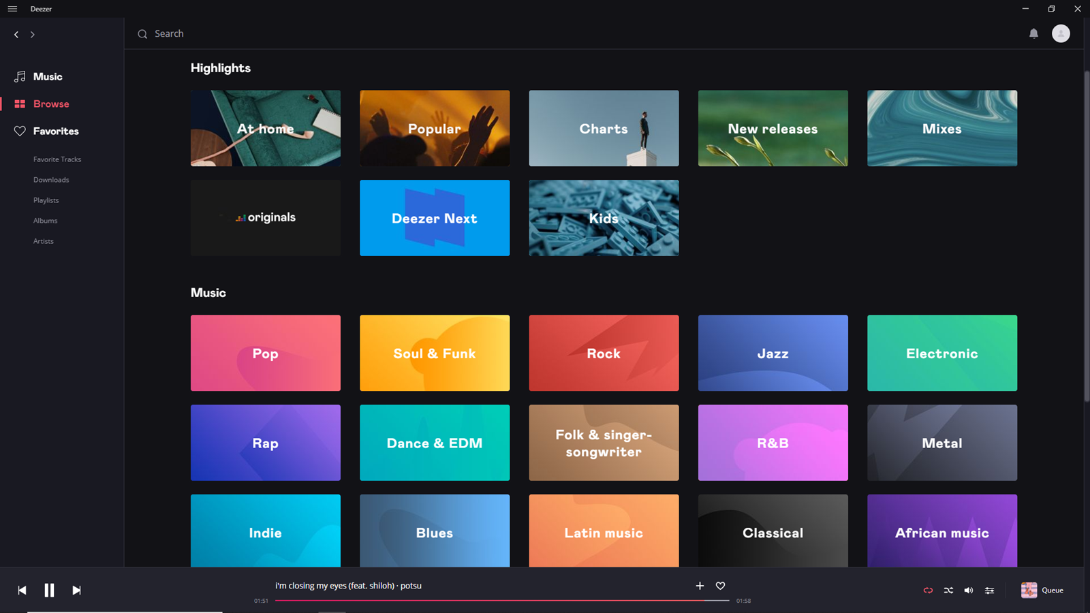Viewport: 1090px width, 613px height.
Task: Click the notifications bell icon
Action: 1033,33
